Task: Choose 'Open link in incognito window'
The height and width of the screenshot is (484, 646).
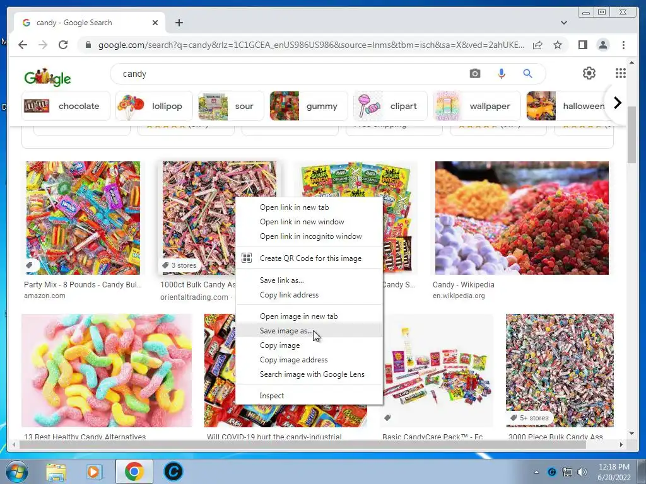Action: tap(309, 236)
